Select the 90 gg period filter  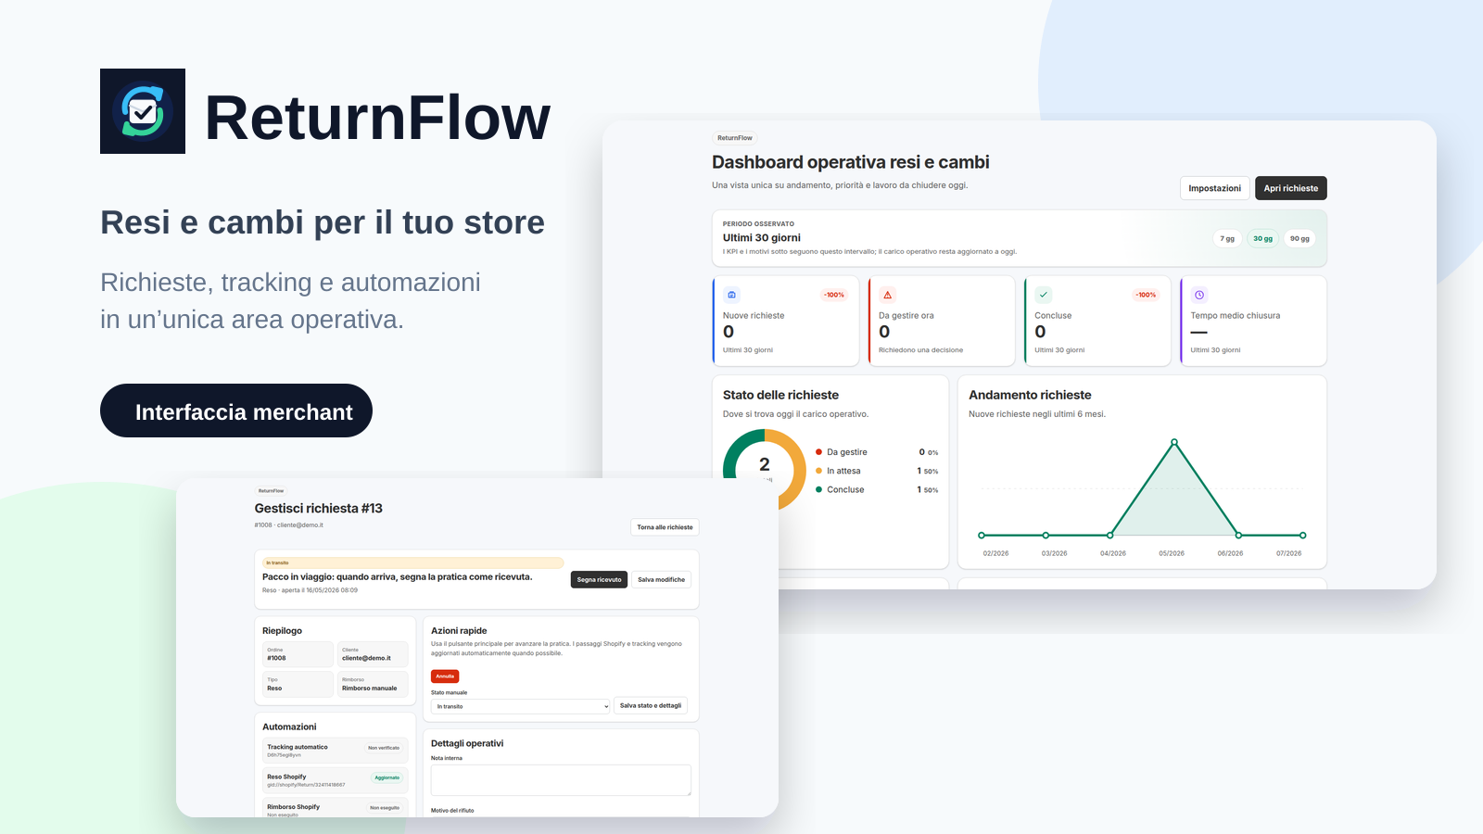click(x=1300, y=238)
